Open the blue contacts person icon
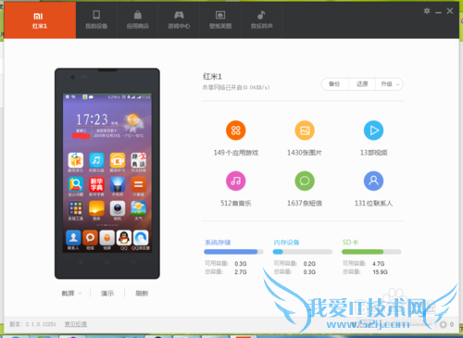Viewport: 463px width, 338px height. tap(373, 181)
